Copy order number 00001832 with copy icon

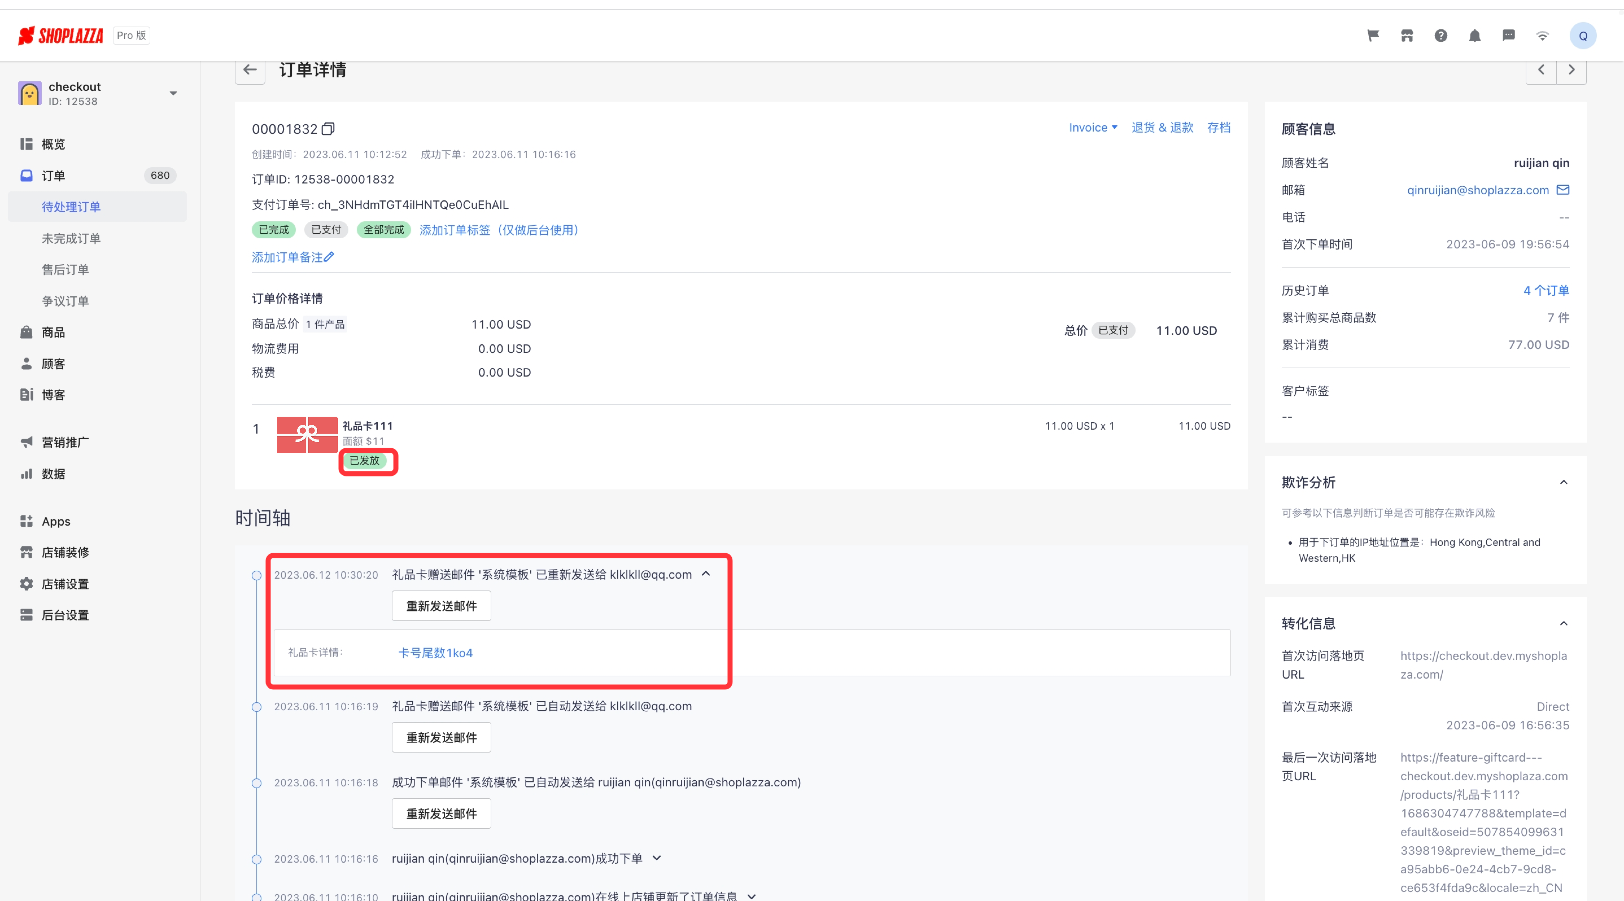coord(328,128)
